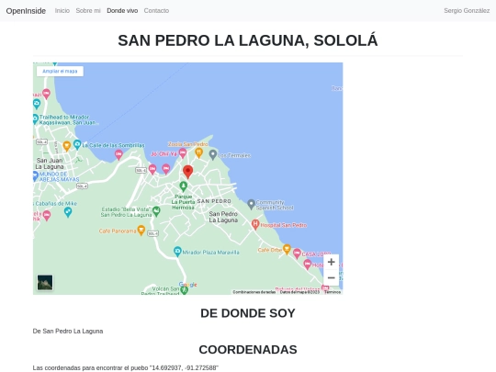Click the Trailhead to Mirador Kaqasiiwaan marker

(36, 118)
